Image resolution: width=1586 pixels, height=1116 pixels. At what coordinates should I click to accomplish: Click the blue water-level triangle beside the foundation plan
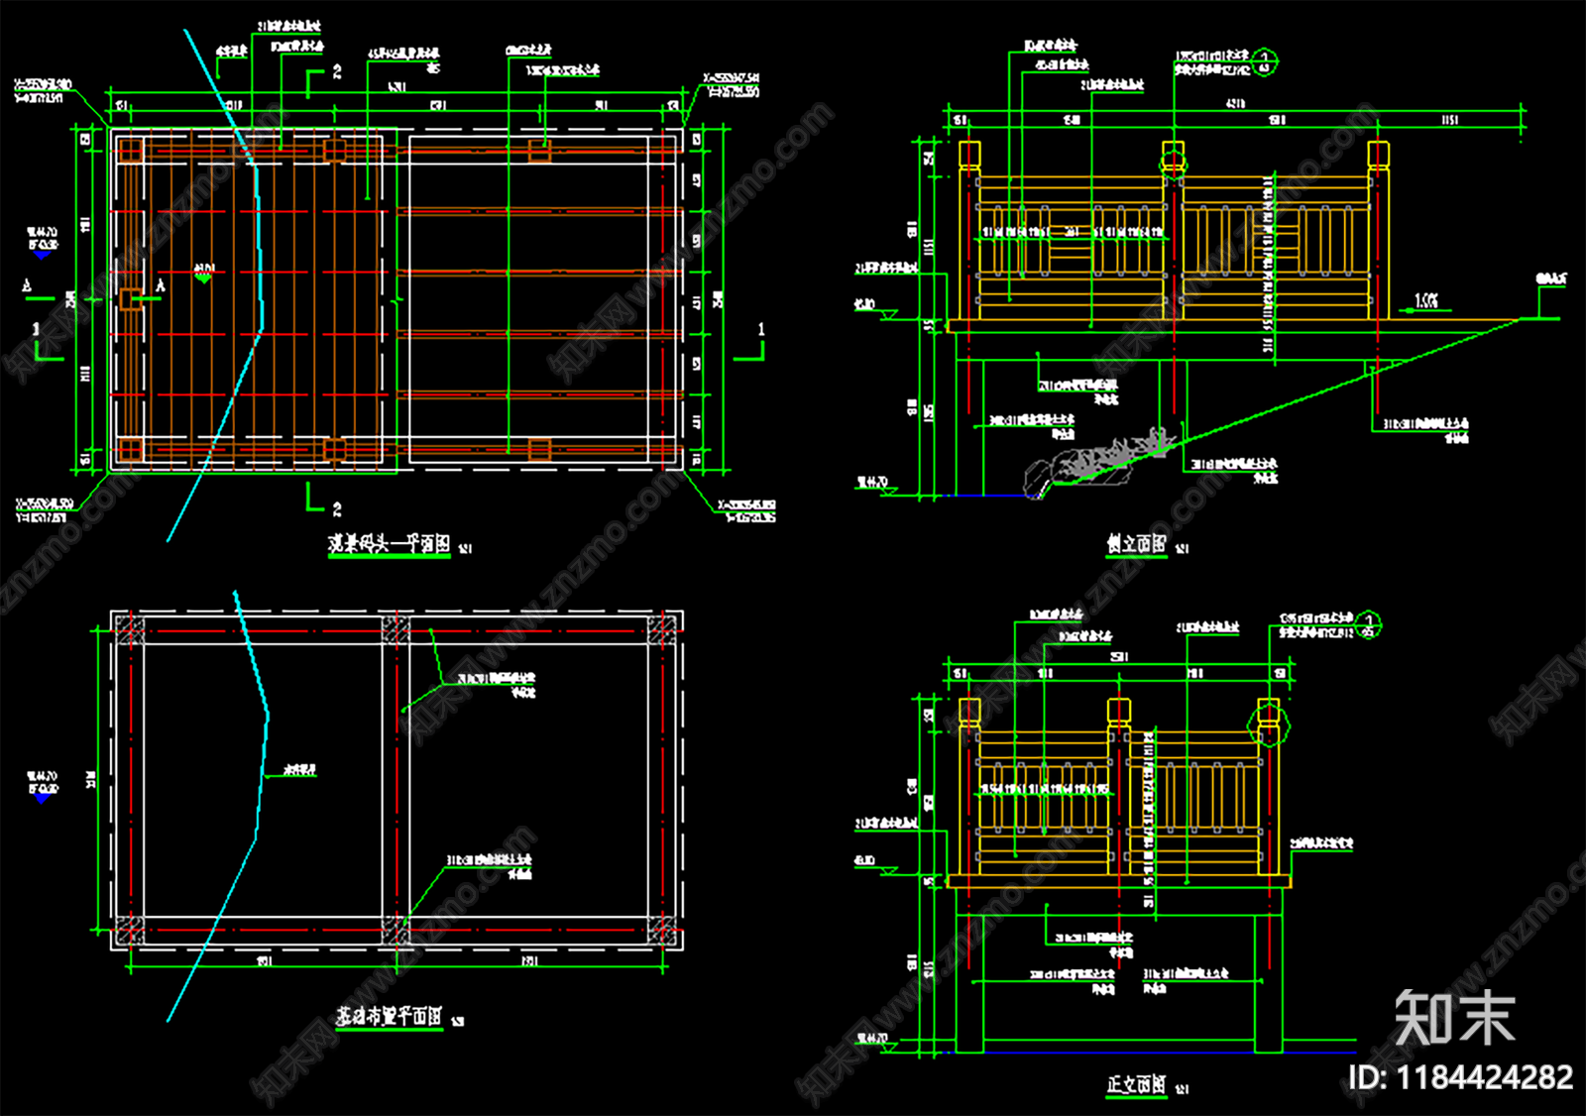[x=42, y=797]
